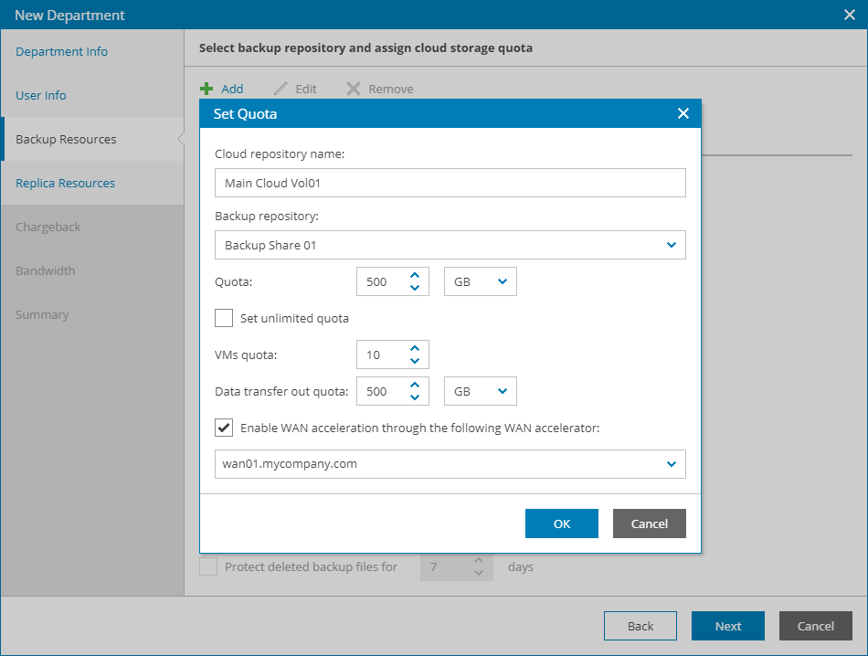Switch to Replica Resources step
Screen dimensions: 868x656
coord(65,183)
